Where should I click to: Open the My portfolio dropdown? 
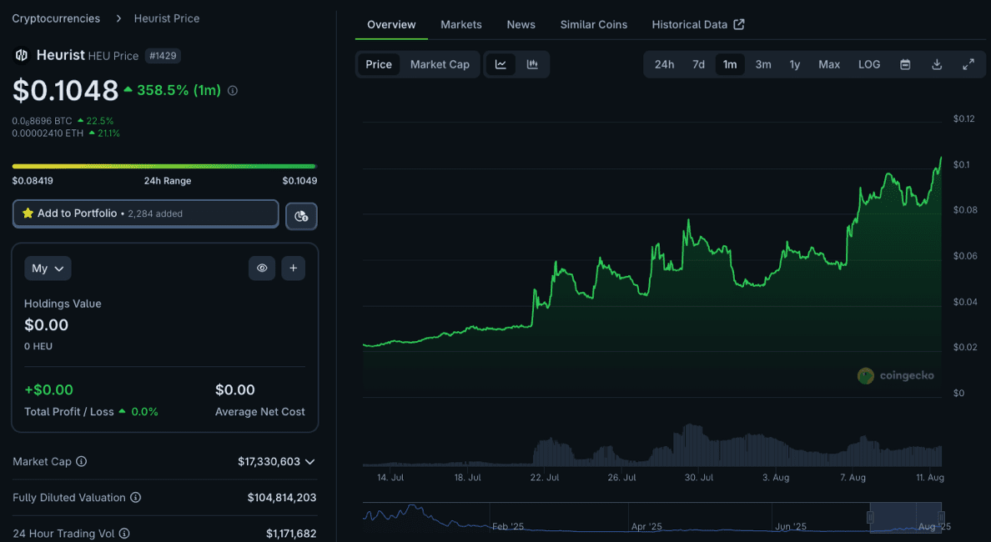pyautogui.click(x=48, y=268)
